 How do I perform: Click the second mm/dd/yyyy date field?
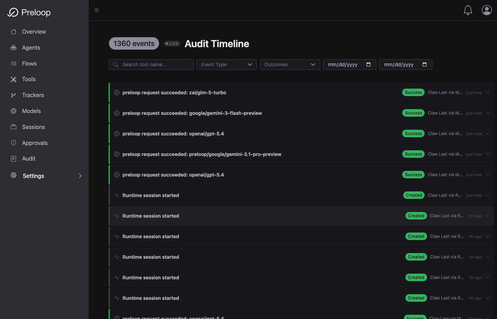[x=406, y=65]
